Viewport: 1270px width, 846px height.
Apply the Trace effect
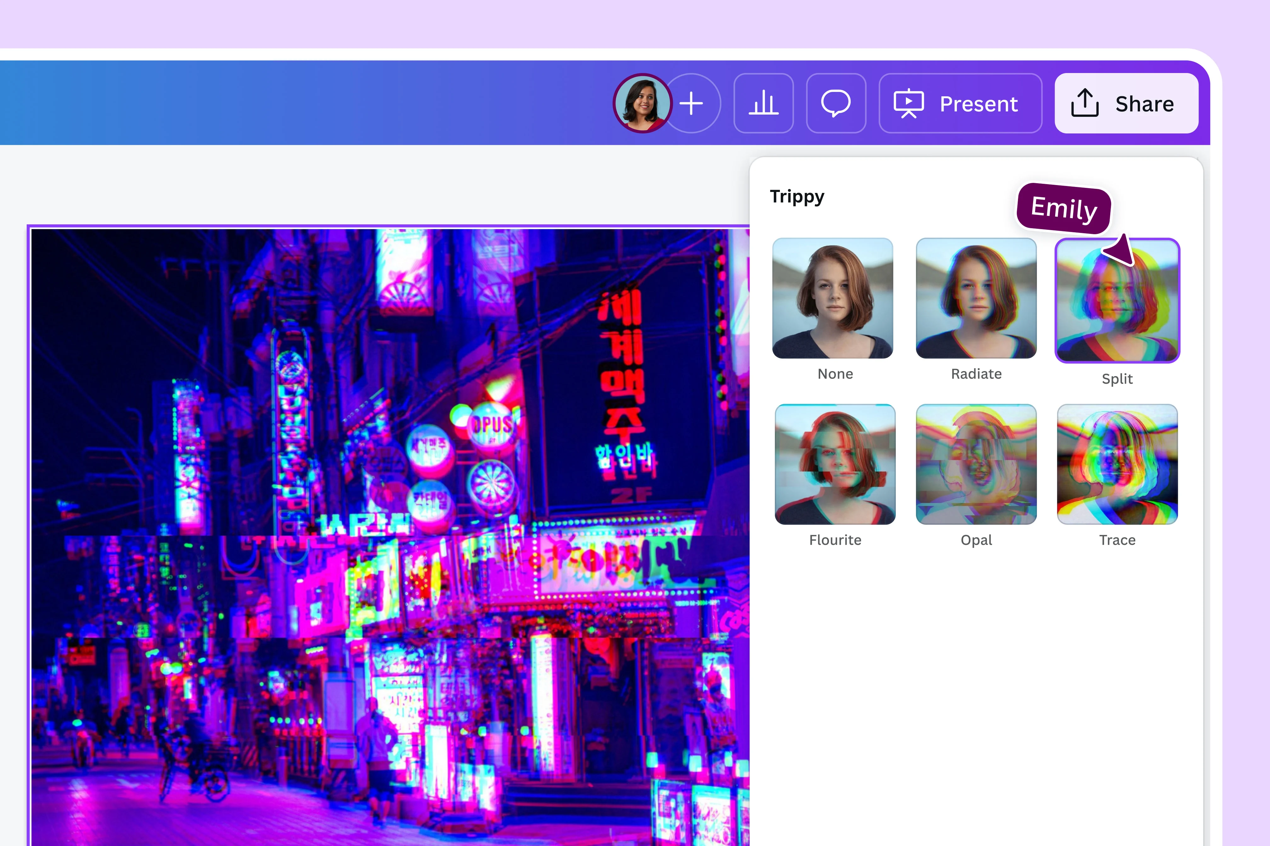pyautogui.click(x=1118, y=464)
